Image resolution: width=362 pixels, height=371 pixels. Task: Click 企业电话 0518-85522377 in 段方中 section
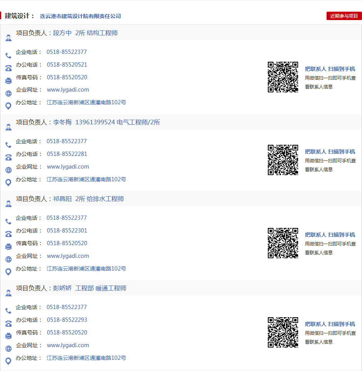point(67,52)
